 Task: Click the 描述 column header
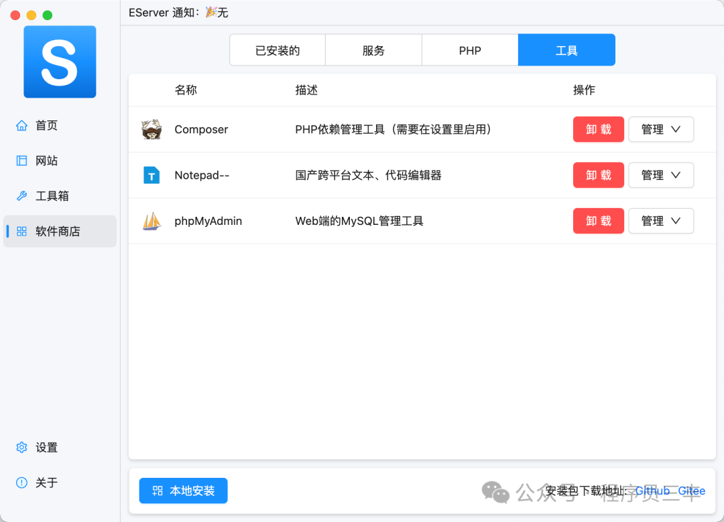(x=306, y=90)
